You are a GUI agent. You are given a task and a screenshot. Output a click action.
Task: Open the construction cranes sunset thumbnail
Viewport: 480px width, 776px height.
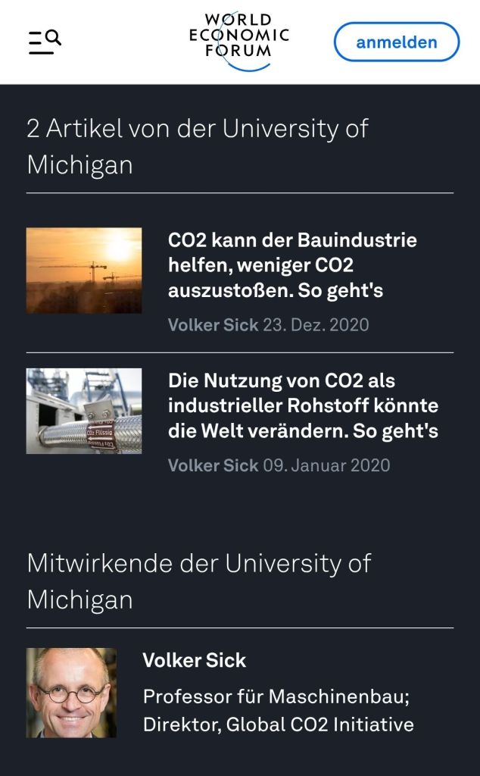84,271
